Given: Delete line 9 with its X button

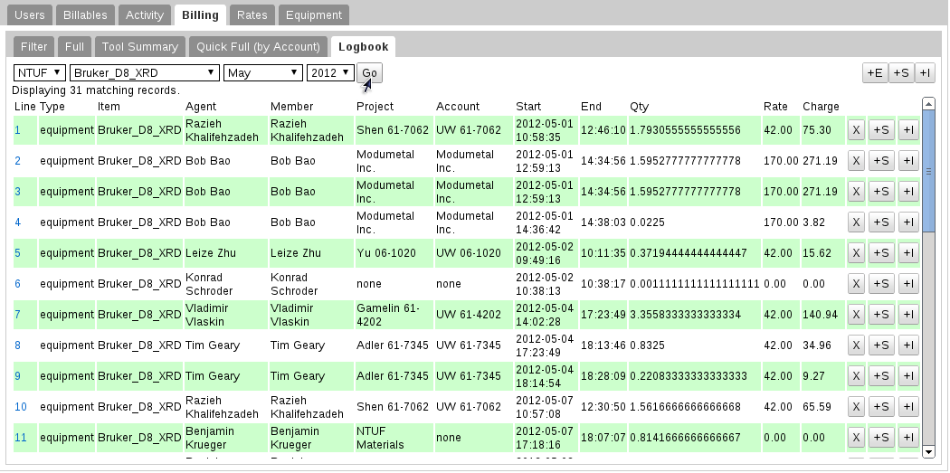Looking at the screenshot, I should point(856,376).
